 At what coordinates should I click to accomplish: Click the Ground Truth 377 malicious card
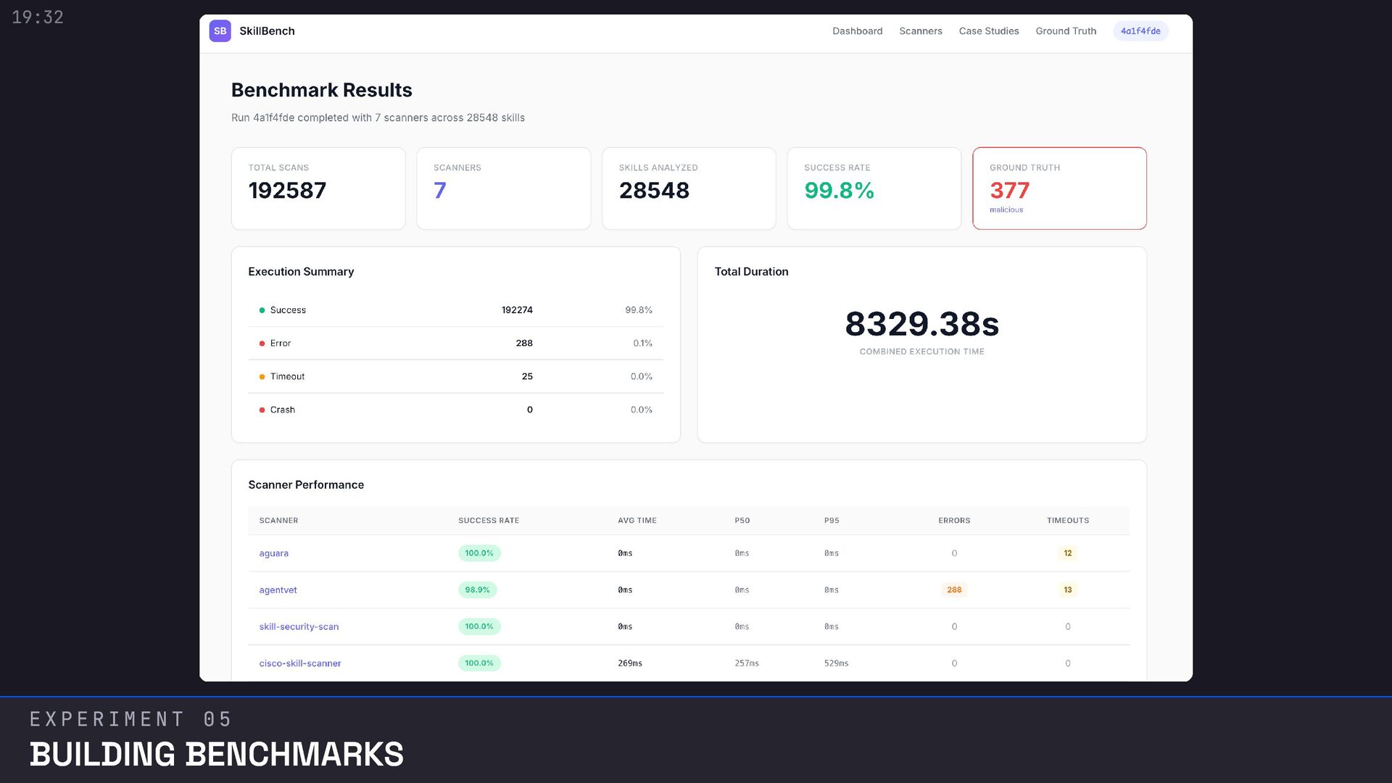click(1058, 188)
